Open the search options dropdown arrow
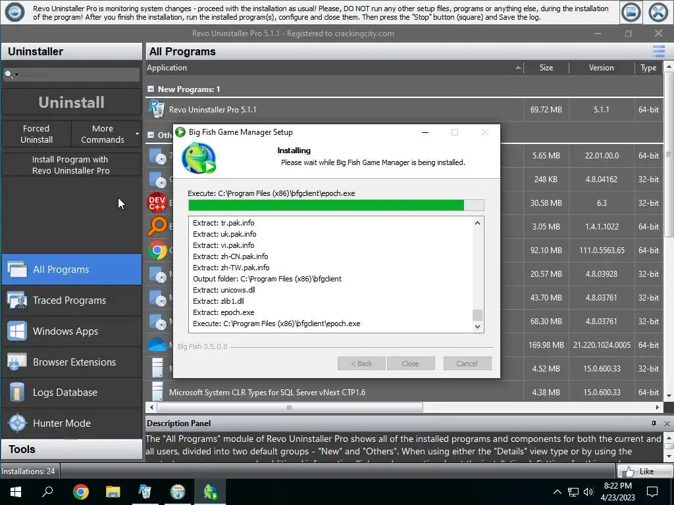 pyautogui.click(x=16, y=75)
